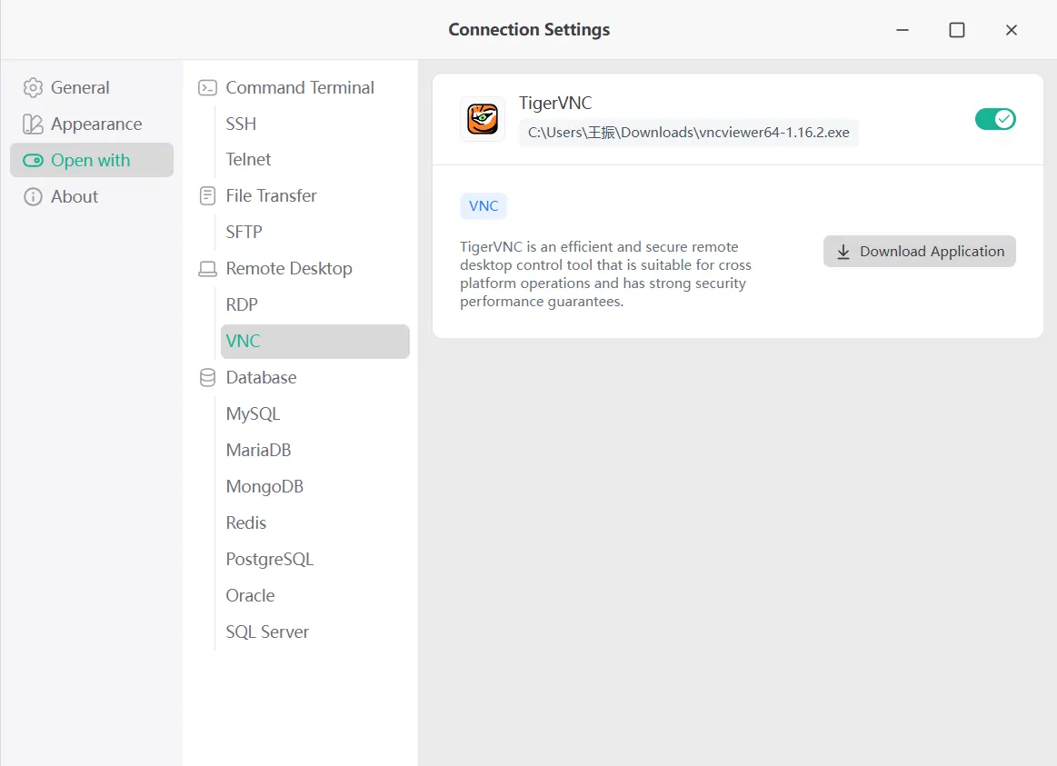Click the File Transfer document icon
Screen dimensions: 1057x766
coord(207,196)
